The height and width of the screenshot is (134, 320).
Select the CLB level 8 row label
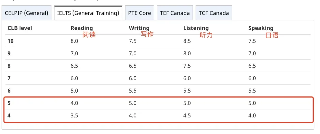[x=9, y=66]
